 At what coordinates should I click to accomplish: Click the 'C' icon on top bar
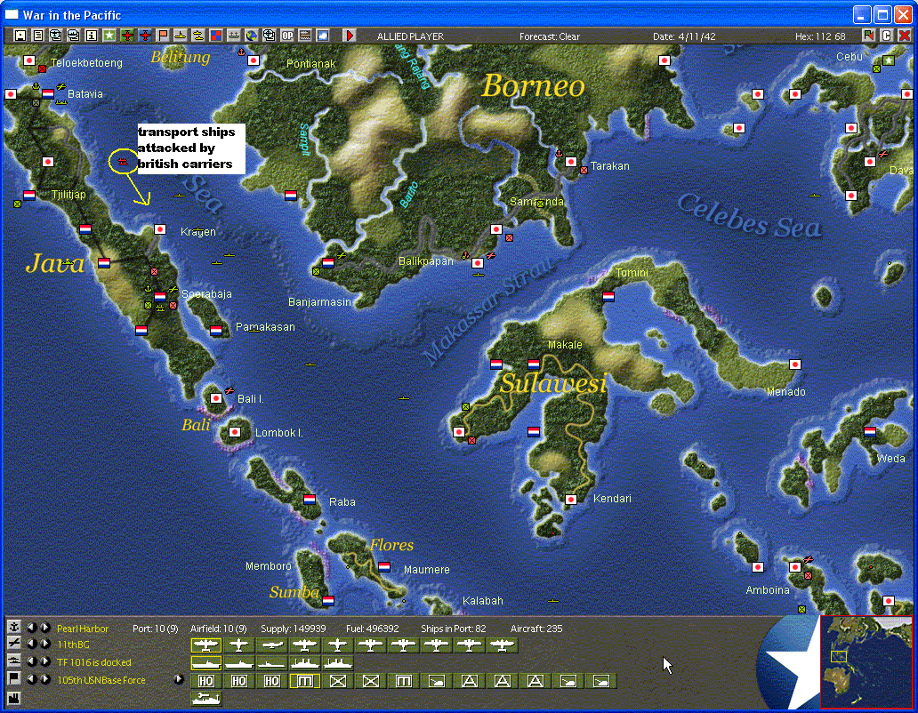[886, 36]
